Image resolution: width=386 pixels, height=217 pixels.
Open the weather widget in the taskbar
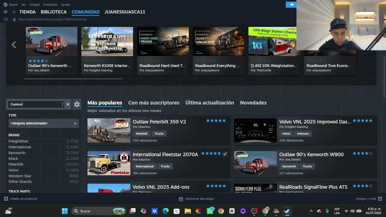8,211
